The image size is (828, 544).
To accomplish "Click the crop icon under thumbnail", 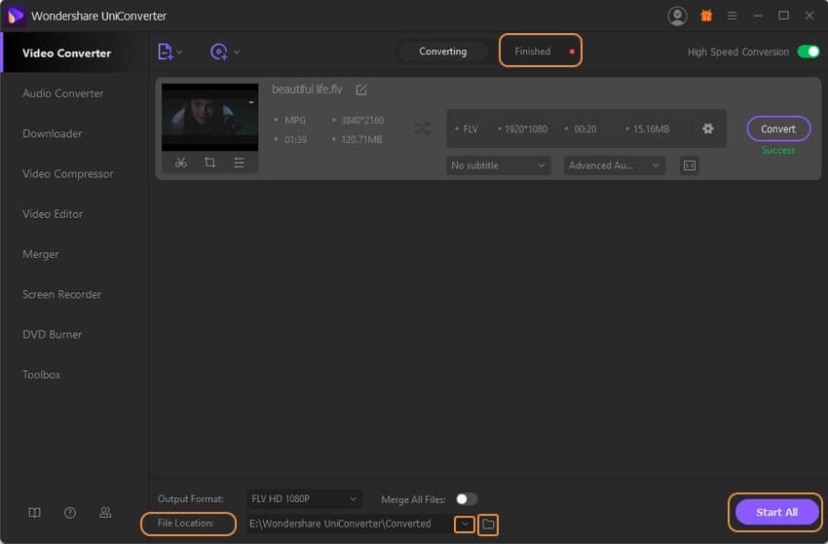I will click(209, 163).
